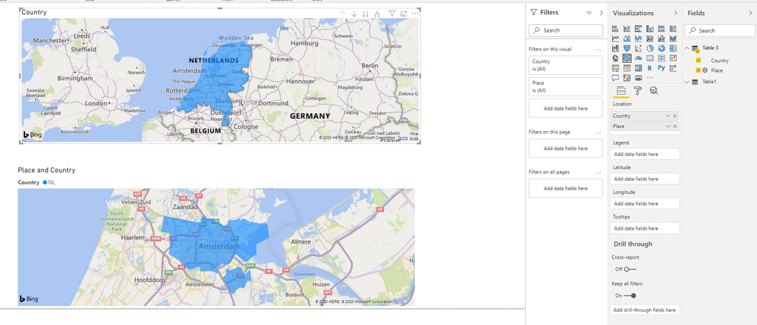Open Country is (All) filter card
The image size is (757, 325).
(565, 65)
